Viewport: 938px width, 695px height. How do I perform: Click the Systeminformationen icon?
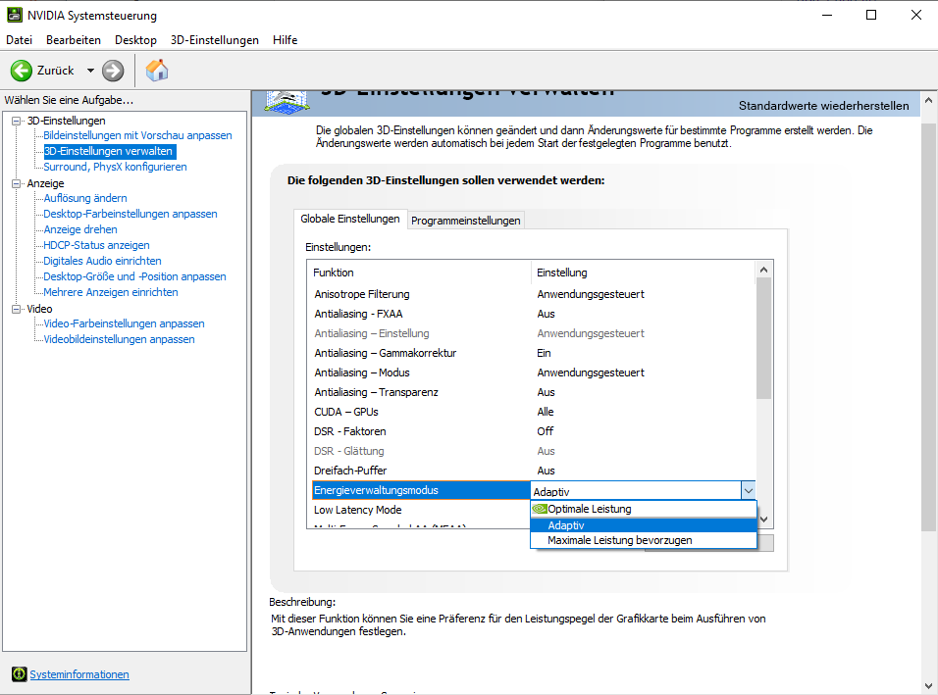click(20, 674)
